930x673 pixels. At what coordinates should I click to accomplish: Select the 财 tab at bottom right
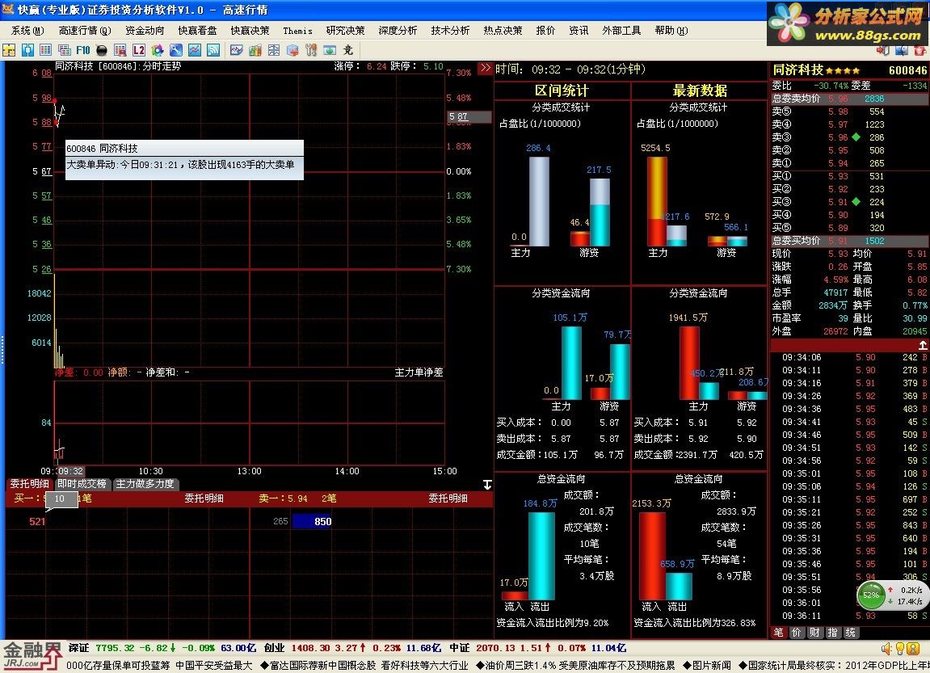point(814,632)
